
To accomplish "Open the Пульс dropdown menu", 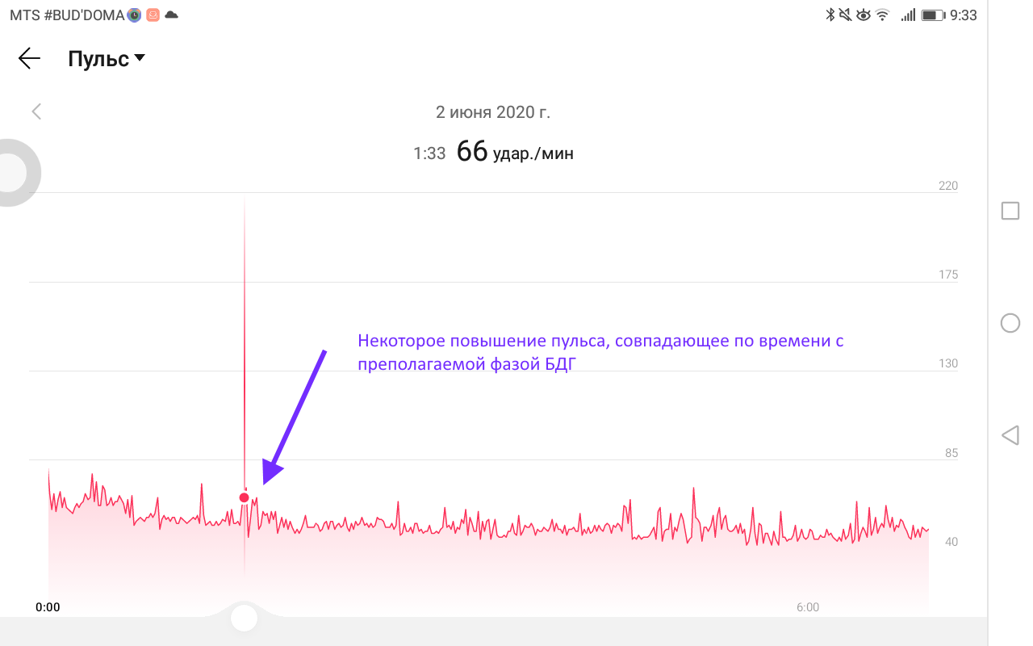I will 98,59.
